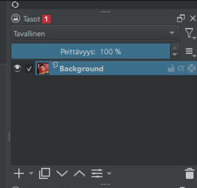
Task: Select the Background layer thumbnail
Action: [x=43, y=68]
